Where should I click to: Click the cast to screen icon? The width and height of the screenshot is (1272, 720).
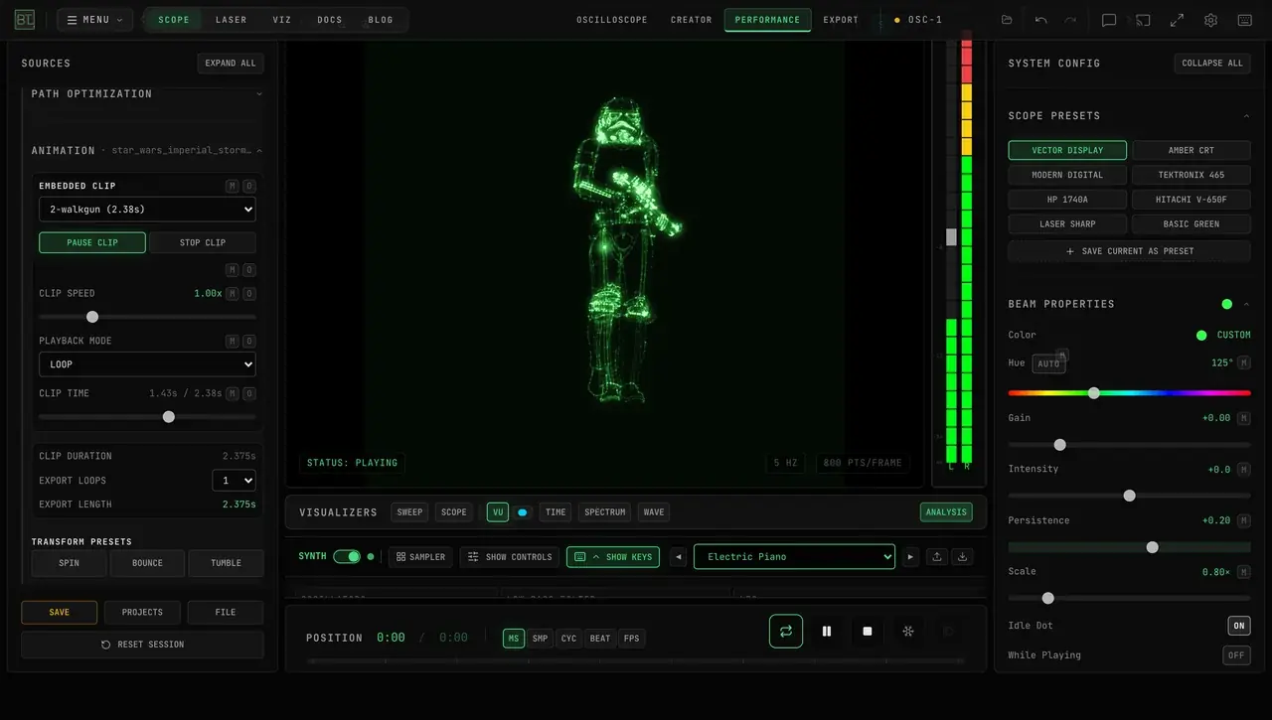pyautogui.click(x=1143, y=20)
